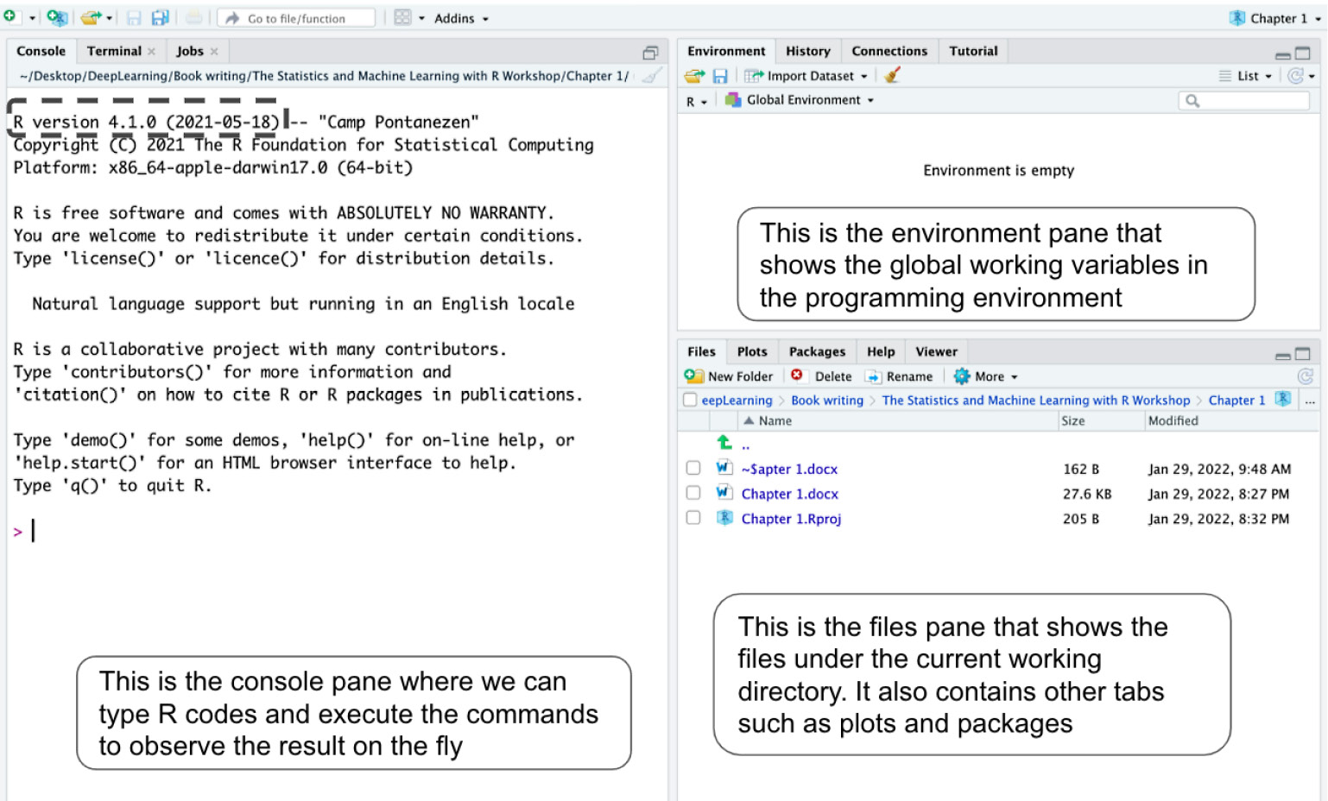Image resolution: width=1328 pixels, height=801 pixels.
Task: Click the New File green plus icon
Action: (x=9, y=16)
